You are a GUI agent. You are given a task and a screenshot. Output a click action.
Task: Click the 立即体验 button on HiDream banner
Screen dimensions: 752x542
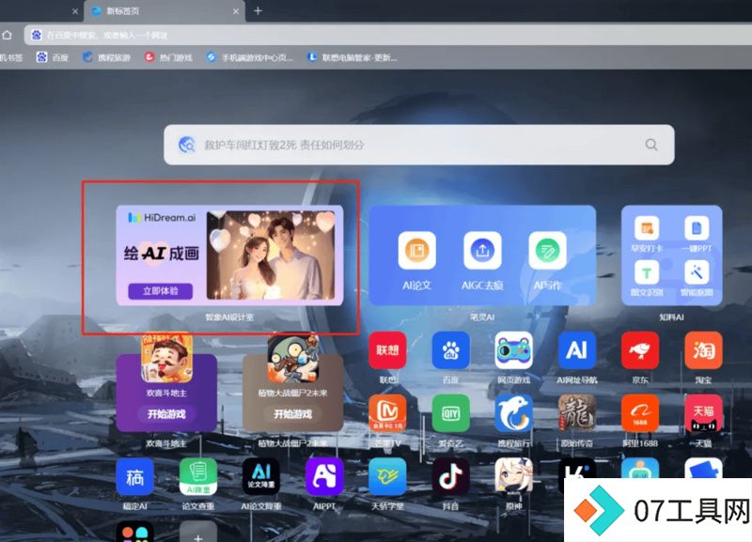(x=160, y=291)
